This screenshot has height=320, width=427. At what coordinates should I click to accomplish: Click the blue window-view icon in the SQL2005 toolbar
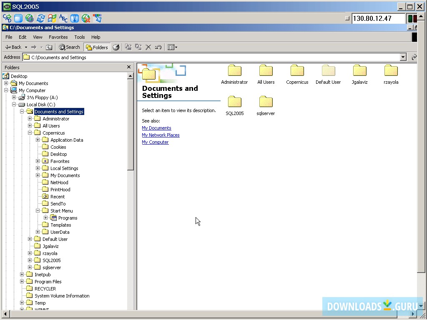pyautogui.click(x=18, y=18)
